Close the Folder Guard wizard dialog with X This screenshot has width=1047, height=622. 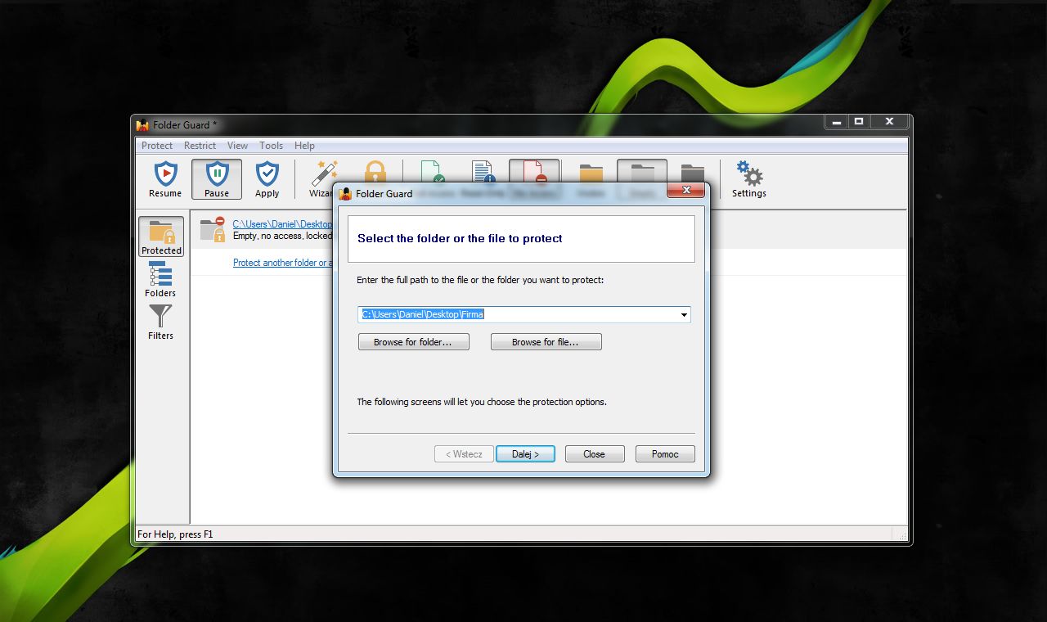tap(686, 190)
